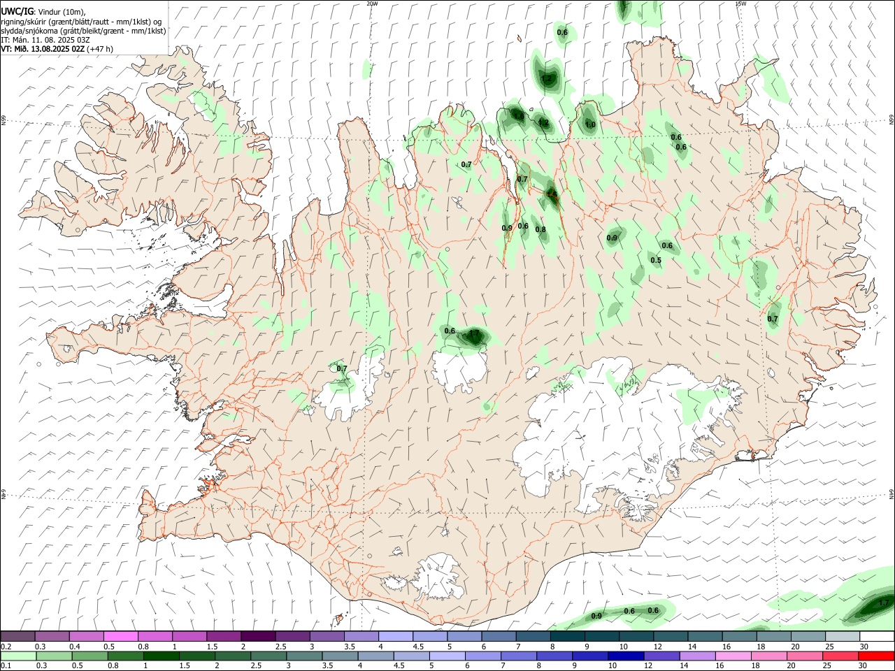Click the pale grey upper swatch labeled 25
The width and height of the screenshot is (895, 671).
[842, 636]
